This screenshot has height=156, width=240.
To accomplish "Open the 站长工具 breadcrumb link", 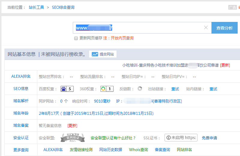I will click(x=36, y=7).
